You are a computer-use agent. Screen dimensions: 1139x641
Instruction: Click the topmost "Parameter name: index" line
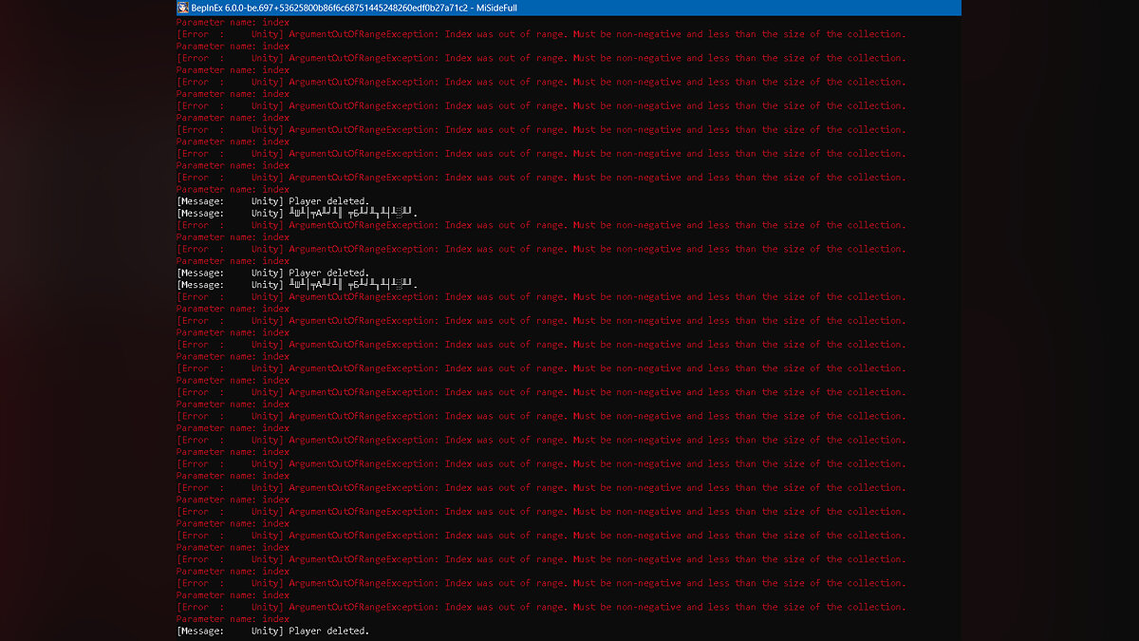[233, 22]
